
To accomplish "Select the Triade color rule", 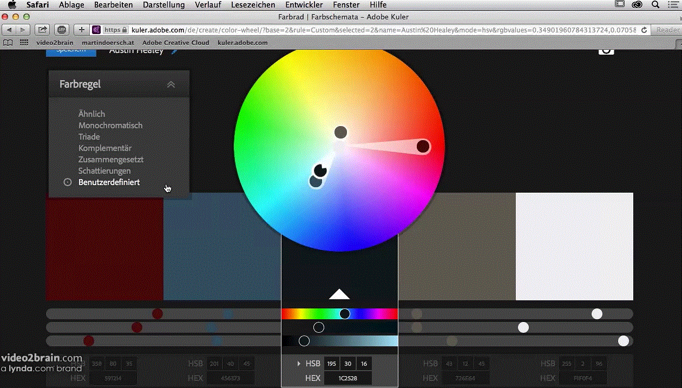I will point(89,137).
